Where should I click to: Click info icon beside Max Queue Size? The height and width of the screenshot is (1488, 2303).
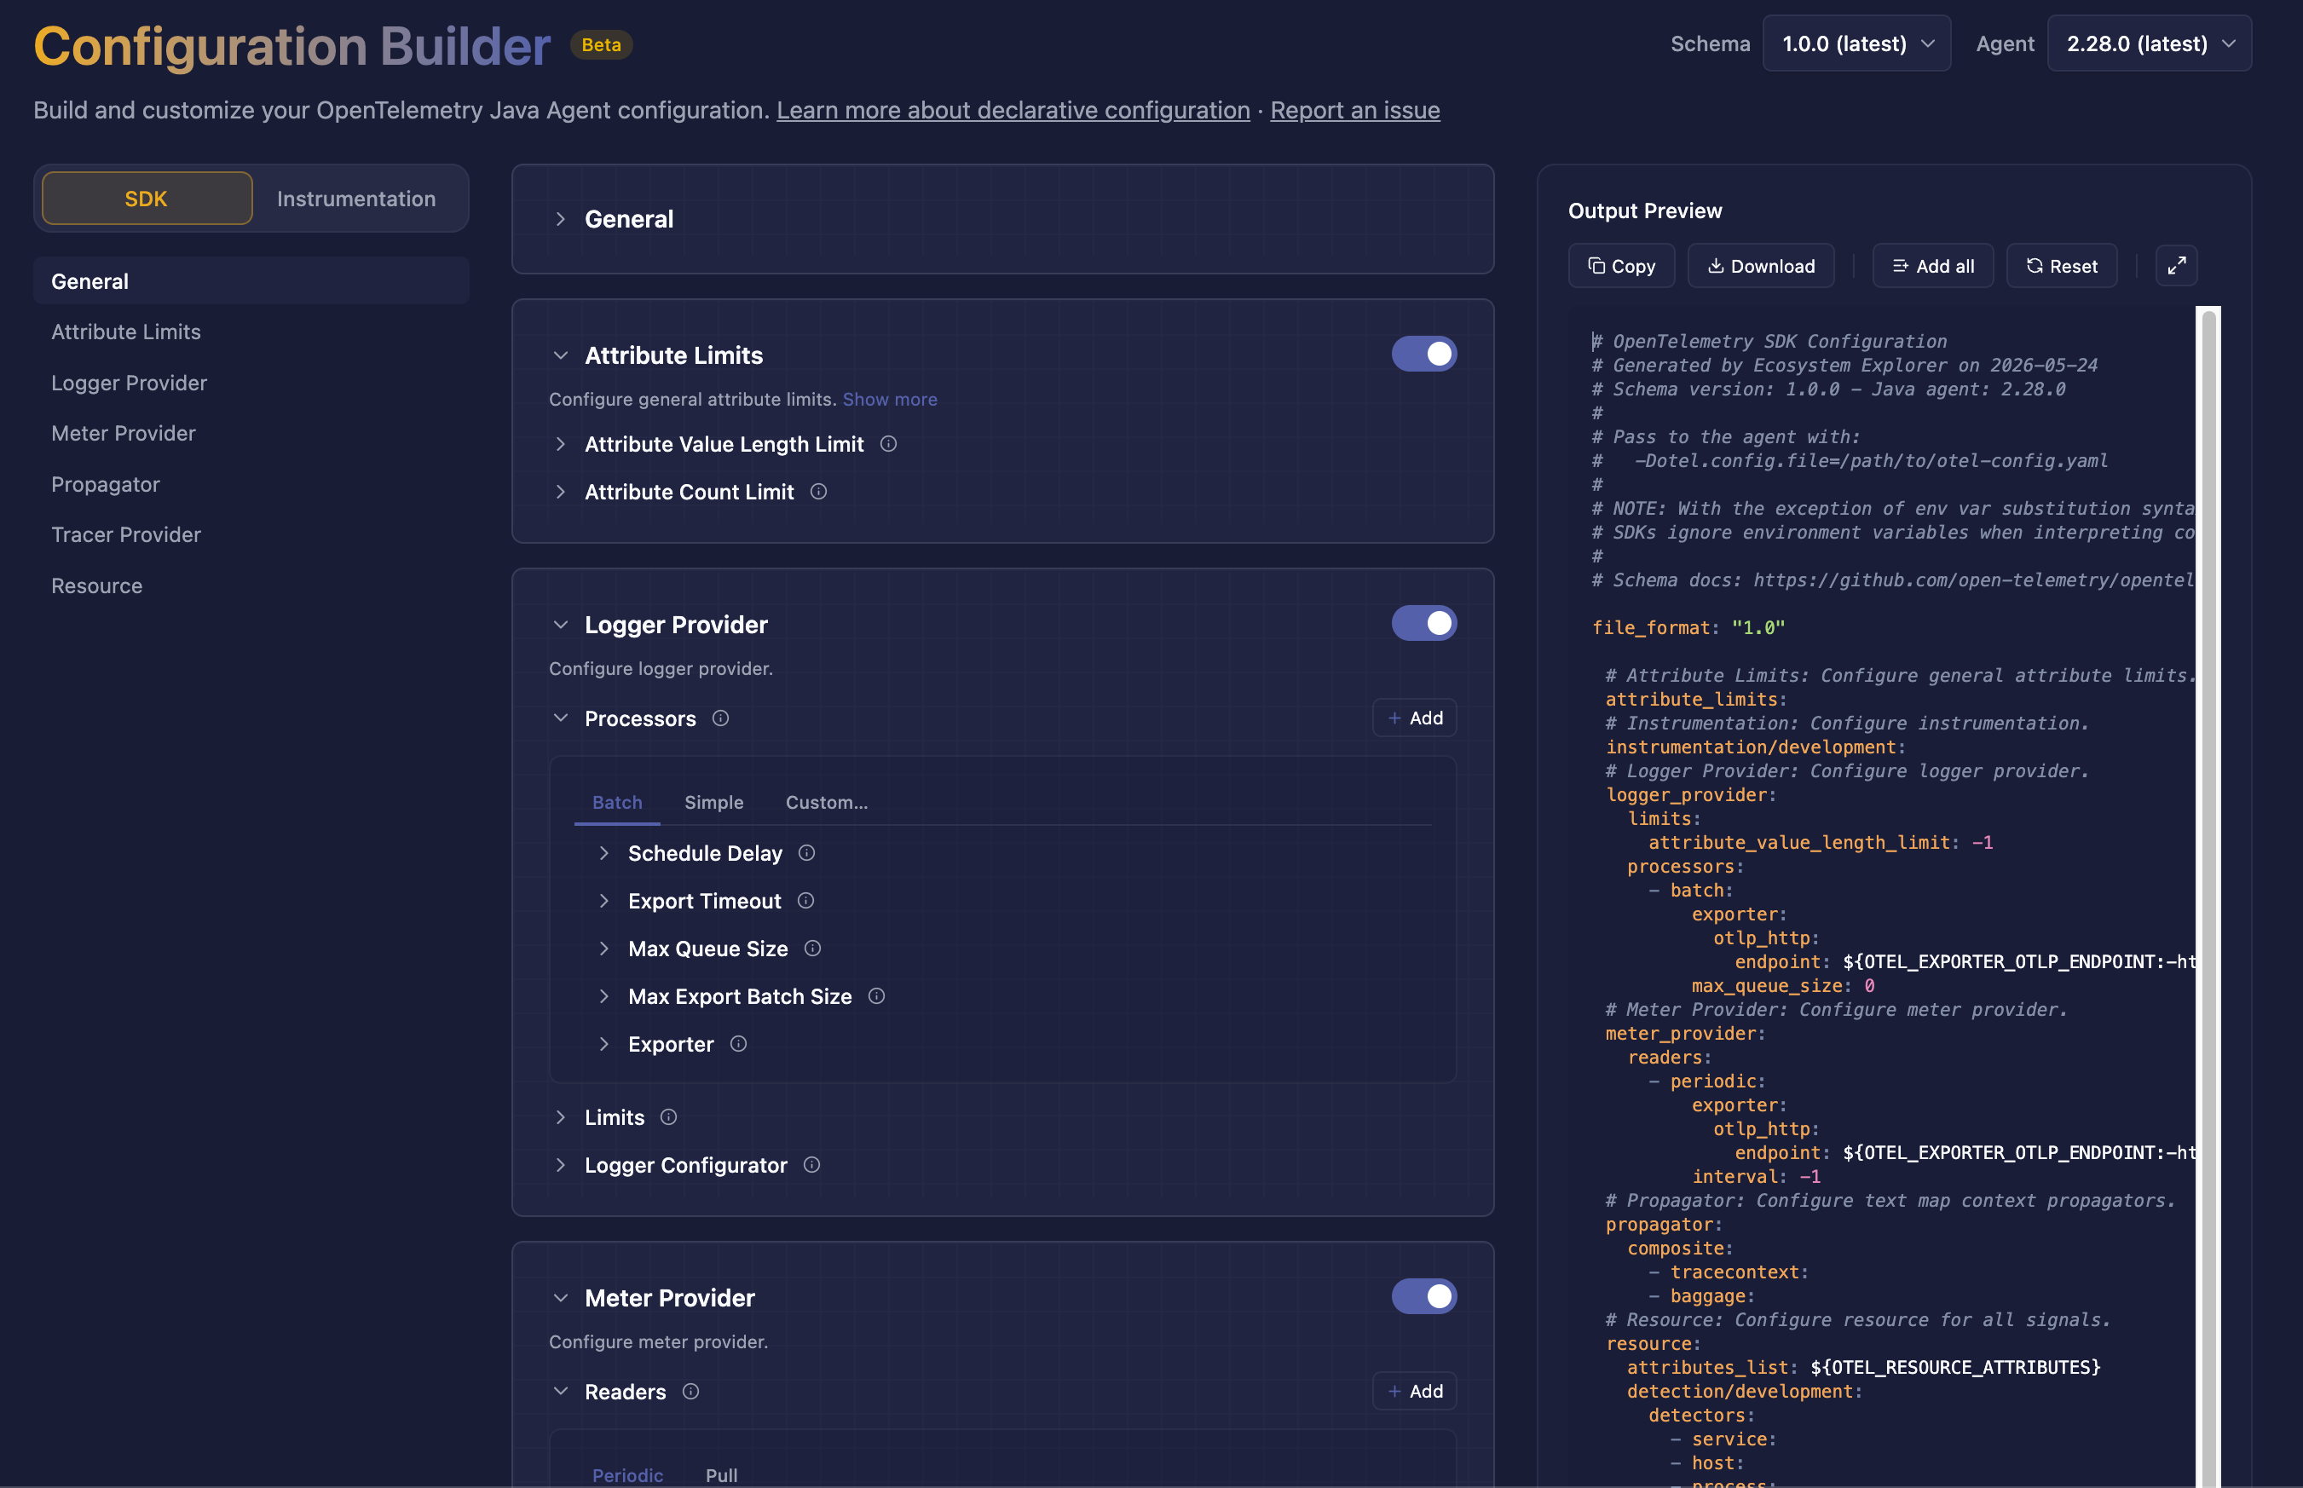coord(811,948)
